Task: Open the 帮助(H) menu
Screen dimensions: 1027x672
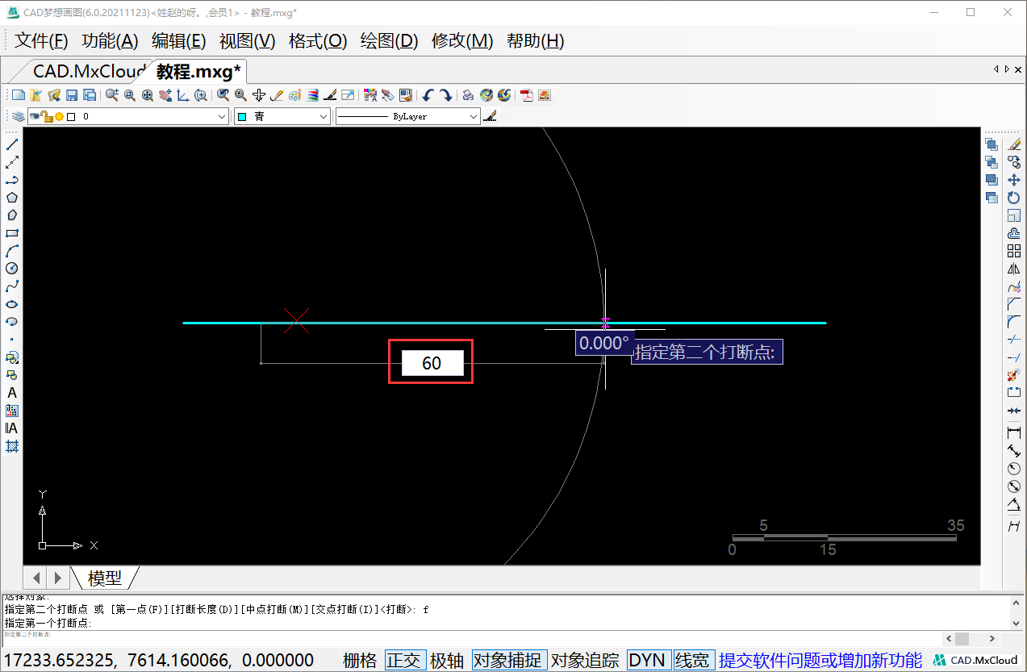Action: 536,41
